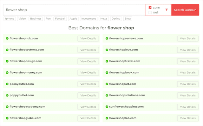View Details for flowershopmoney.com
This screenshot has height=126, width=203.
(88, 73)
